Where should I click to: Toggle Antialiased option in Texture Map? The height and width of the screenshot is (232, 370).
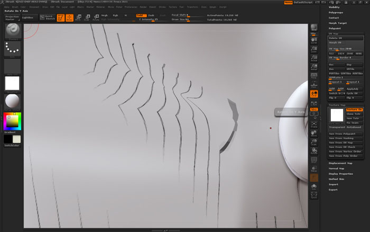pos(354,127)
